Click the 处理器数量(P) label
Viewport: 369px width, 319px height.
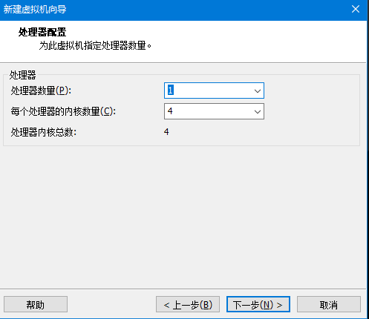[41, 91]
